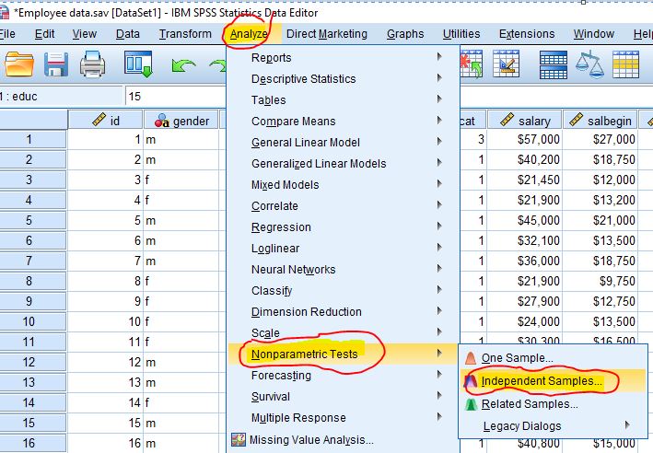The height and width of the screenshot is (453, 653).
Task: Open the Transform menu
Action: pyautogui.click(x=185, y=34)
